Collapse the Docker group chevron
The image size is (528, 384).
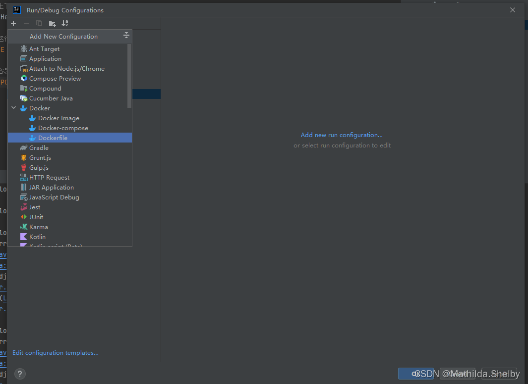(14, 108)
